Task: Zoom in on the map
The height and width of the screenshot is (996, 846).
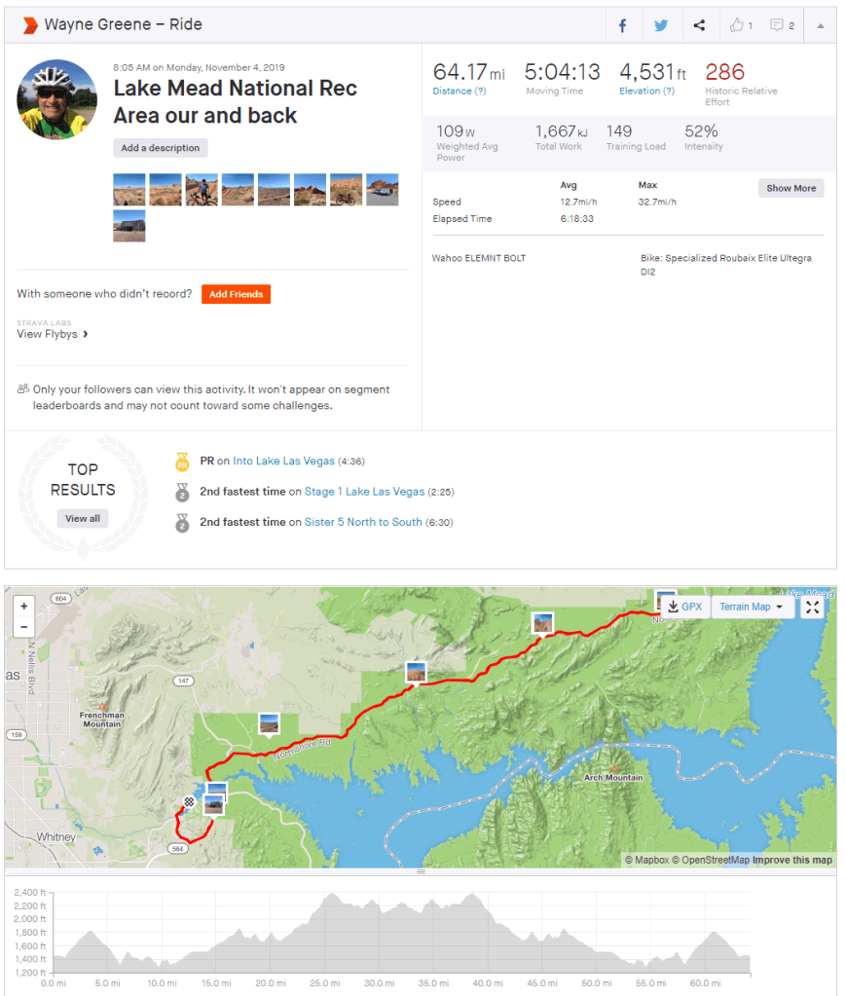Action: click(24, 606)
